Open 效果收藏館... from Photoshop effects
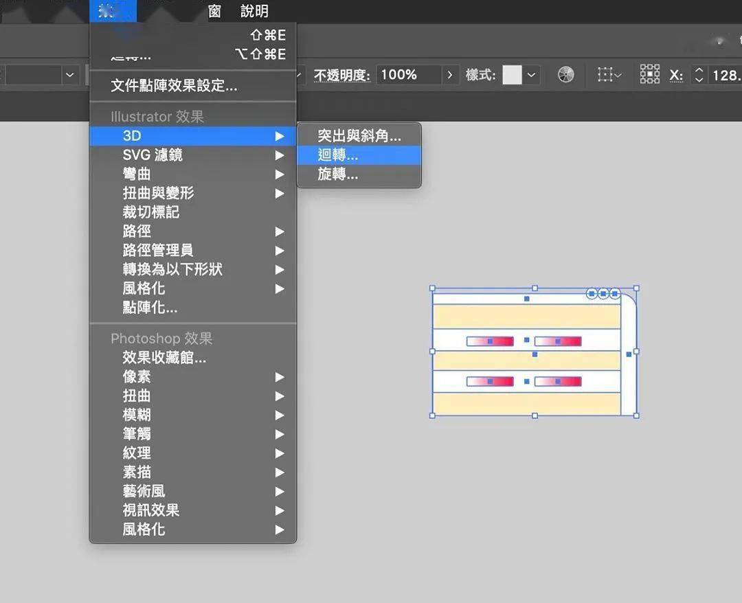The width and height of the screenshot is (742, 603). [x=164, y=358]
